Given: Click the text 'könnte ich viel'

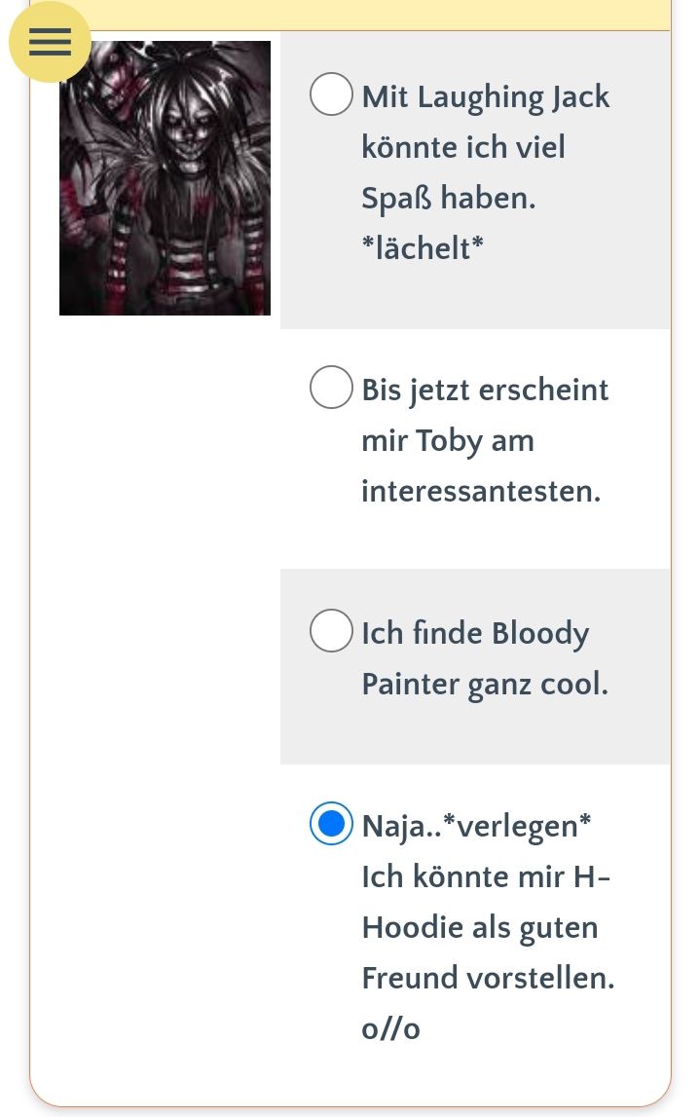Looking at the screenshot, I should [463, 147].
